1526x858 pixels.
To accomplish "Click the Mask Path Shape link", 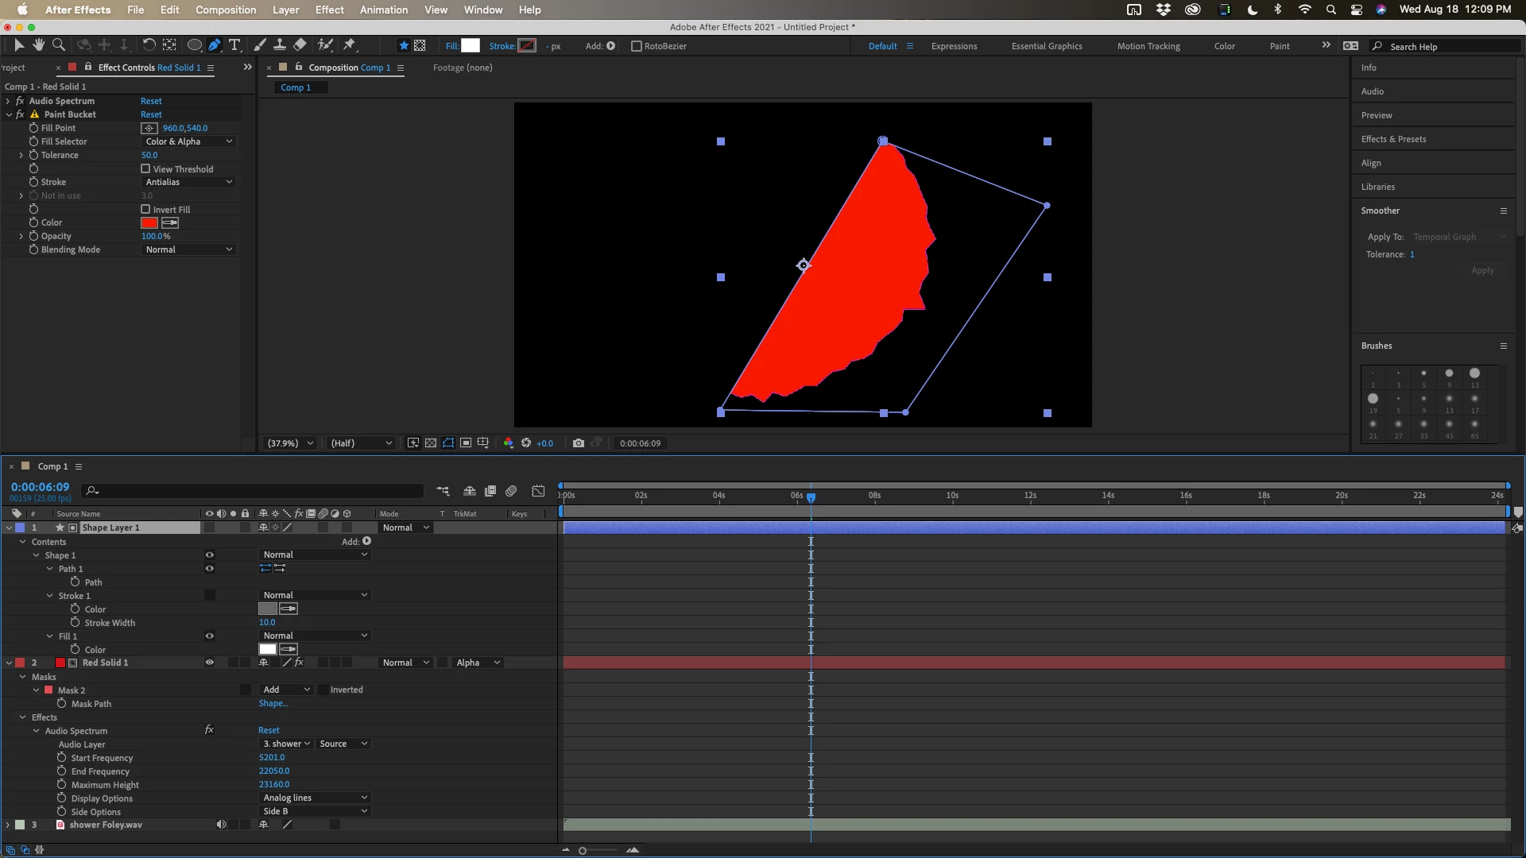I will point(273,704).
